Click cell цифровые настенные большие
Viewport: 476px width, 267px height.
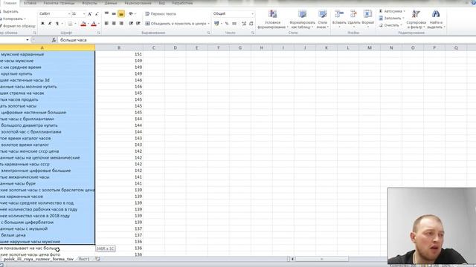[48, 112]
